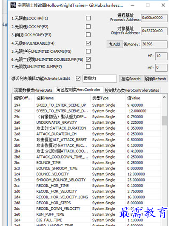This screenshot has height=226, width=171.
Task: Click the Money value field
Action: 154,44
